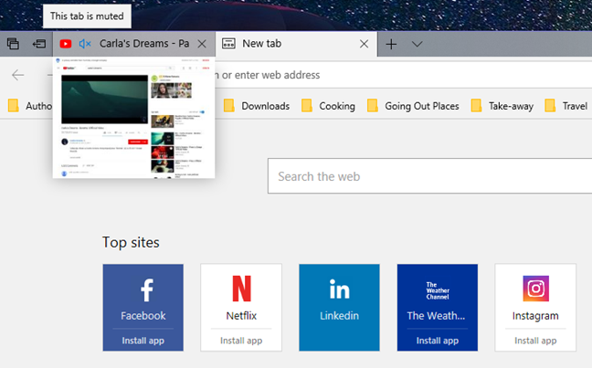Click the Take-away folder icon
This screenshot has width=592, height=368.
[476, 106]
